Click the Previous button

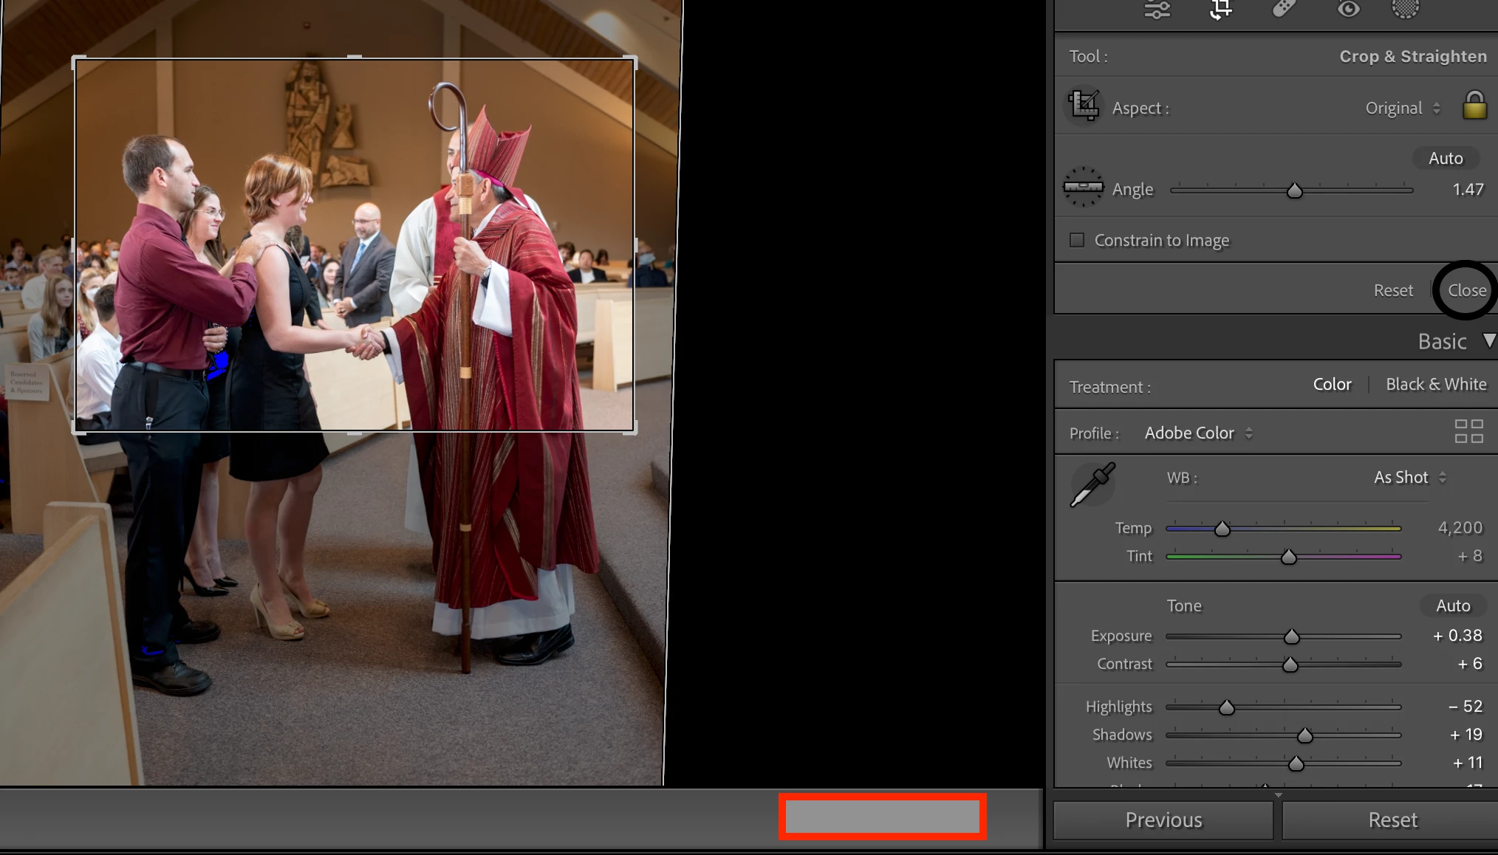pyautogui.click(x=1163, y=820)
